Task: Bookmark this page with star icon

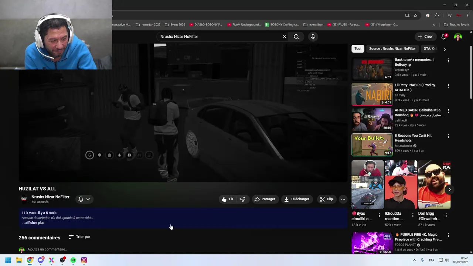Action: [x=415, y=16]
